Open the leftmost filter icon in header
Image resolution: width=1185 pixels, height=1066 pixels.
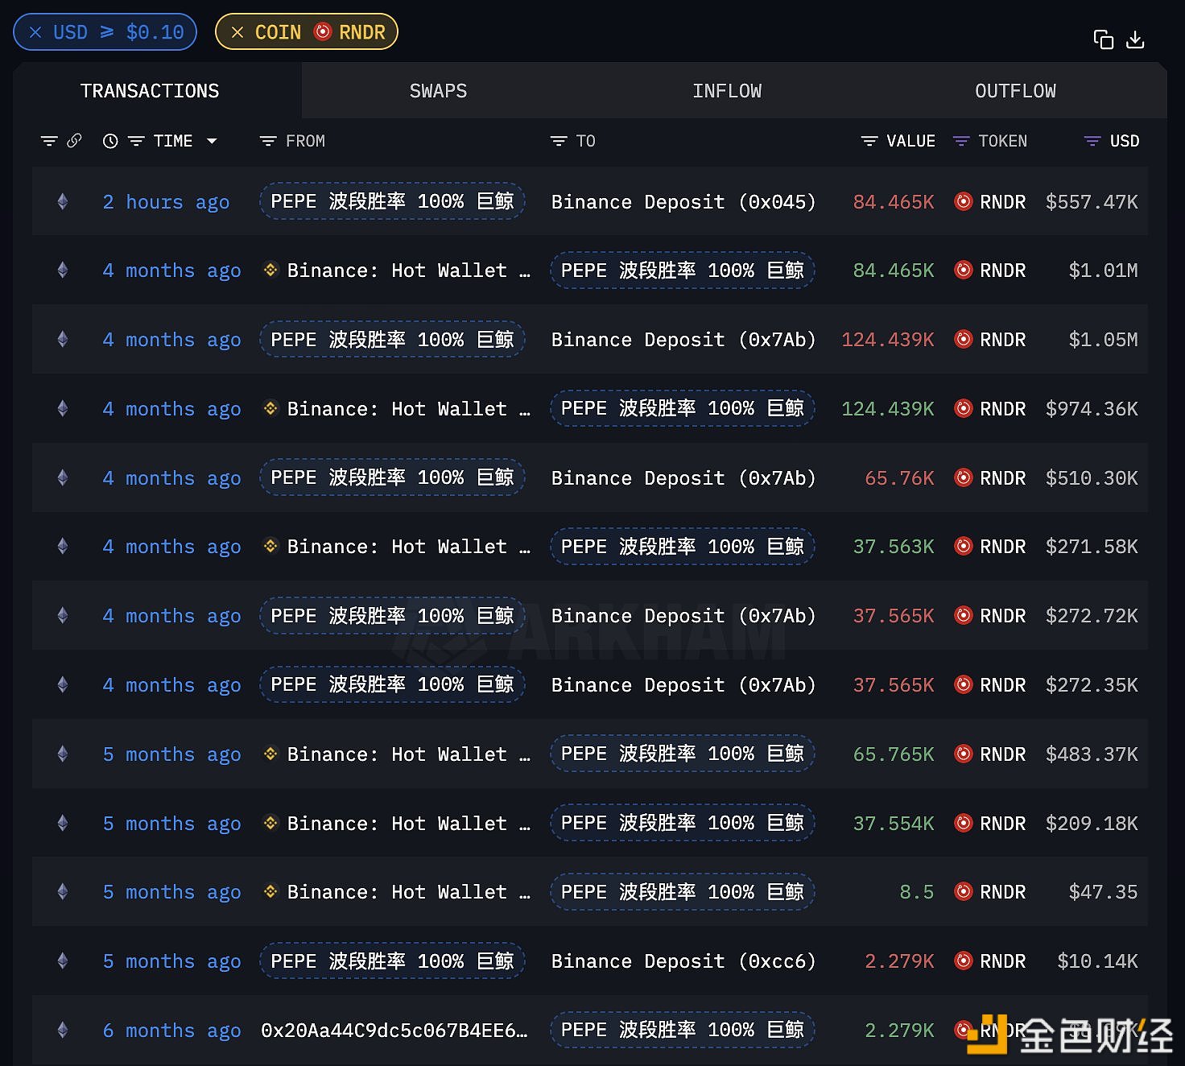[49, 141]
